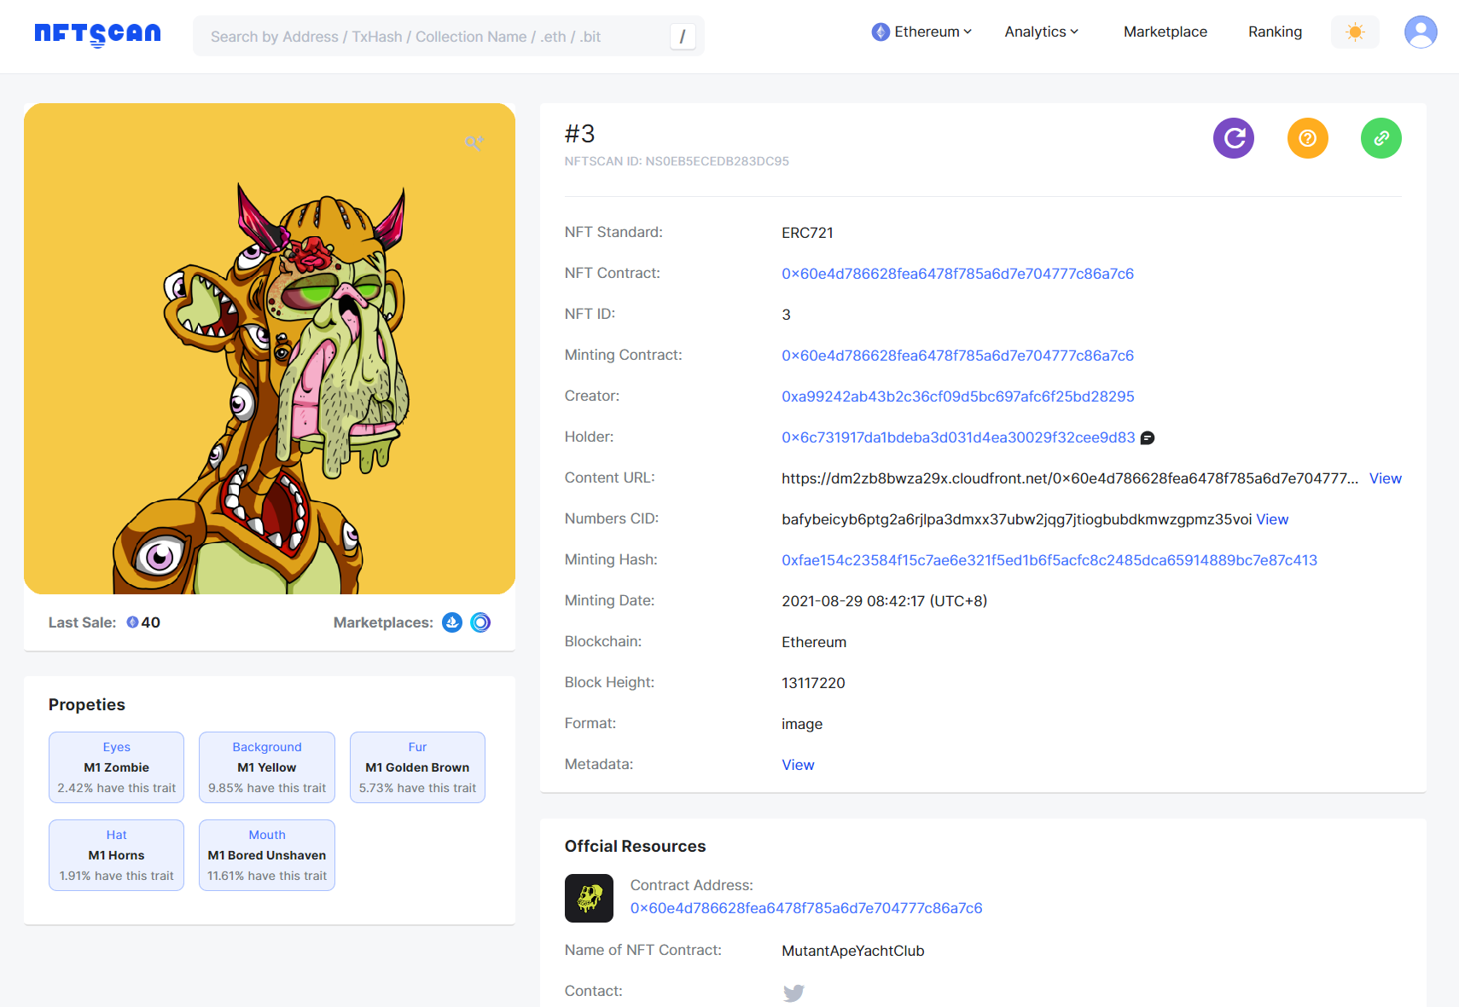Expand the Analytics dropdown menu

(1041, 32)
